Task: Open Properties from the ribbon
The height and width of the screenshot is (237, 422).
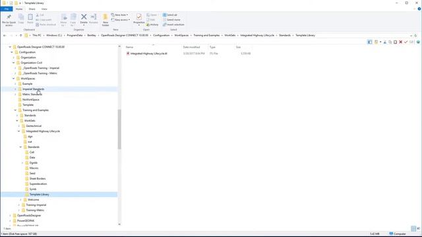Action: (x=139, y=19)
